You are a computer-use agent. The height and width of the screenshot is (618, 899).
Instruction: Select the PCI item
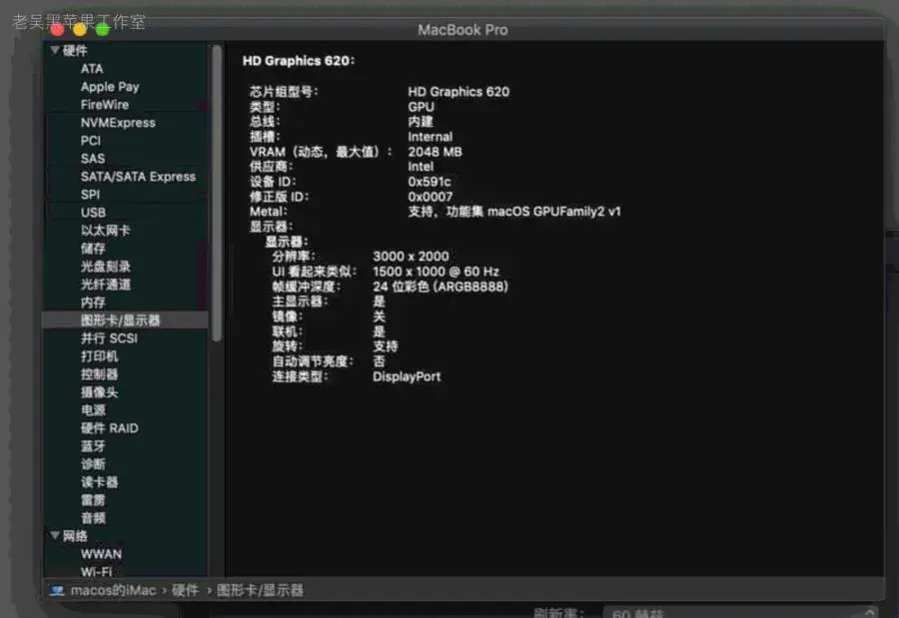click(x=91, y=141)
